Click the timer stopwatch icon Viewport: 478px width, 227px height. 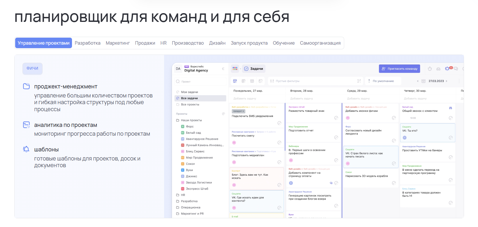pos(430,69)
